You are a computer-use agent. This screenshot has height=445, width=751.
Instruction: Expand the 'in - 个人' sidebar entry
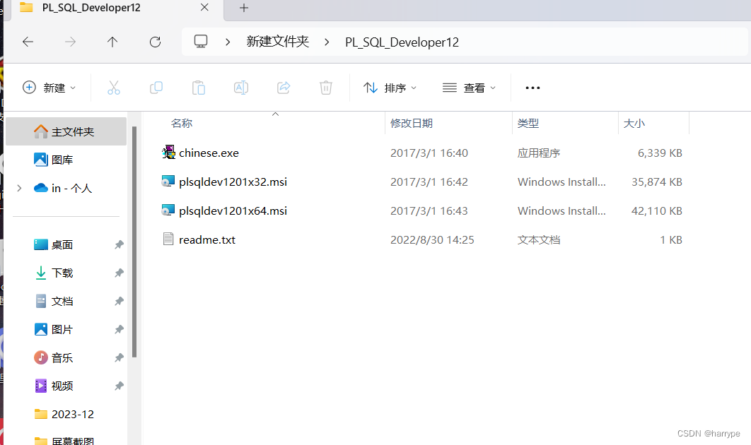click(19, 188)
